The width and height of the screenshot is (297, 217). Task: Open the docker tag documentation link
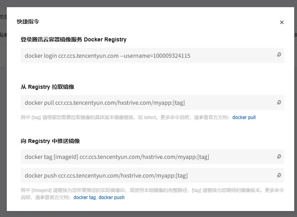click(85, 197)
